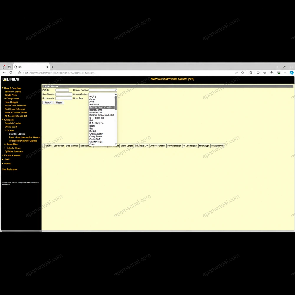Expand the Valves section arrow
This screenshot has width=295, height=295.
[x=3, y=163]
